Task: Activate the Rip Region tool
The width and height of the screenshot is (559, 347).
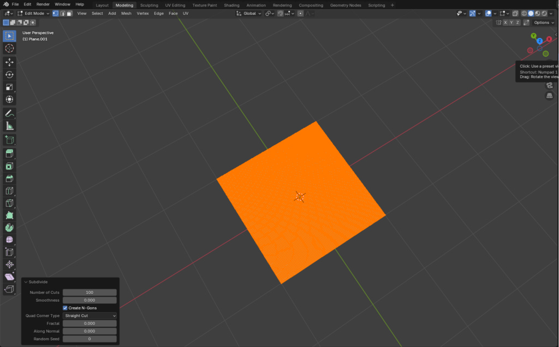Action: coord(10,289)
